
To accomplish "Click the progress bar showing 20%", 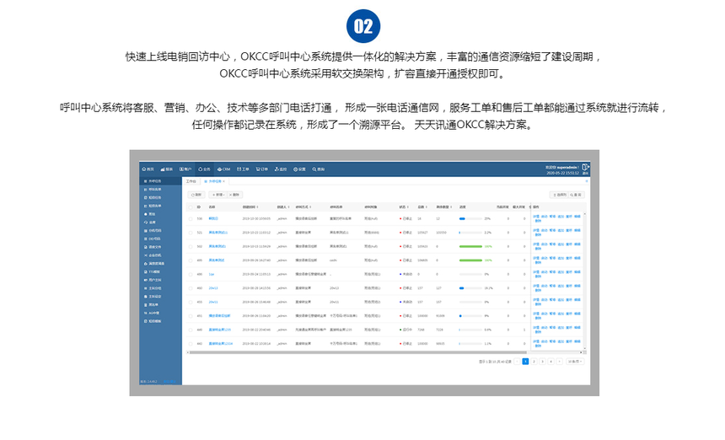I will pos(469,218).
